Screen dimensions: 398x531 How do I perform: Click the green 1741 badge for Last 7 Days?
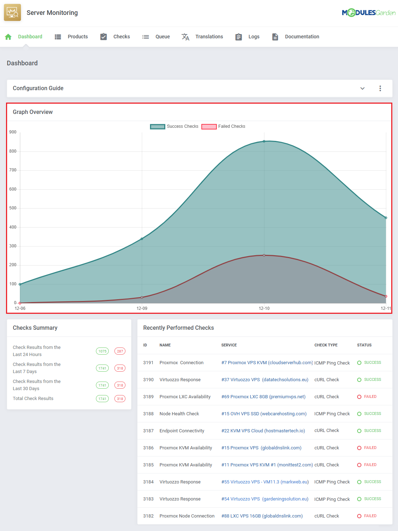[x=102, y=368]
